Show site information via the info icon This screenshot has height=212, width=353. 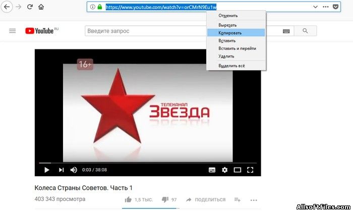click(92, 7)
